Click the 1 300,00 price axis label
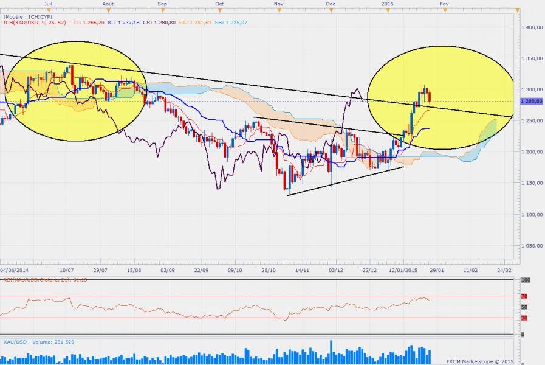545x365 pixels. click(x=532, y=89)
